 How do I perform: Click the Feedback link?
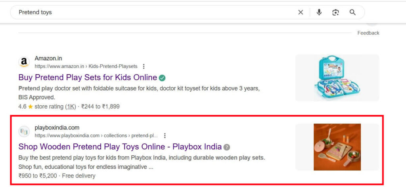click(368, 33)
